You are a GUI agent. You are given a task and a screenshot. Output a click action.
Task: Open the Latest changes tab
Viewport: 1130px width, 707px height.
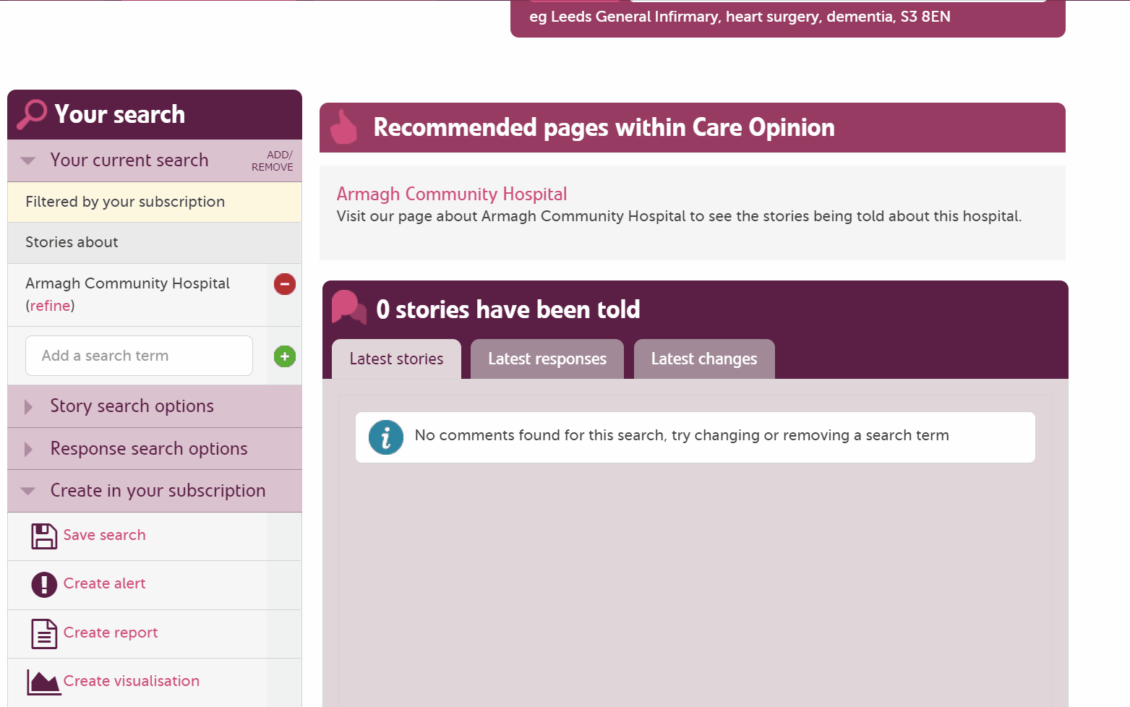point(703,359)
